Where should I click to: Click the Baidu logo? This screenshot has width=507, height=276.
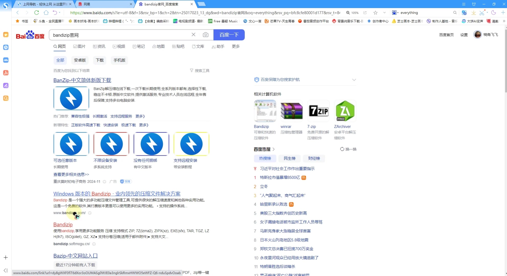coord(30,35)
